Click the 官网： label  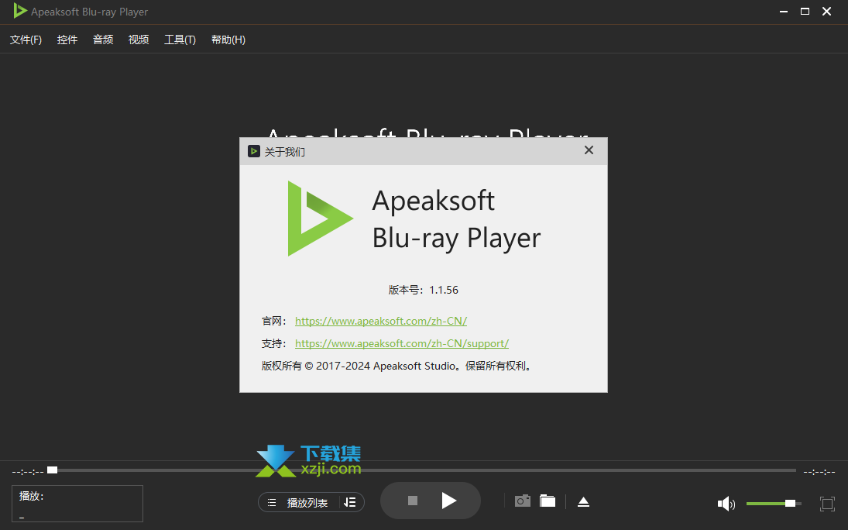pos(274,321)
